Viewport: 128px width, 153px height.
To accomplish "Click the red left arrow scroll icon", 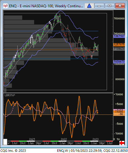I will point(122,143).
